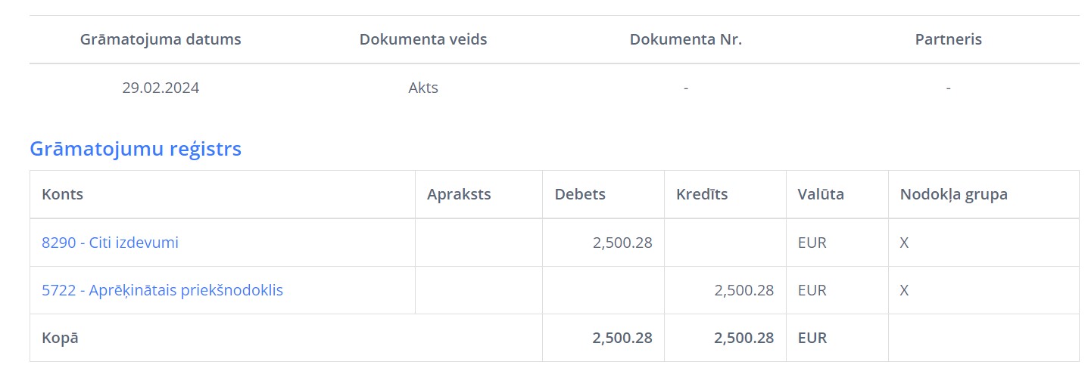
Task: Click the Grāmatojuma datums column header
Action: click(161, 39)
